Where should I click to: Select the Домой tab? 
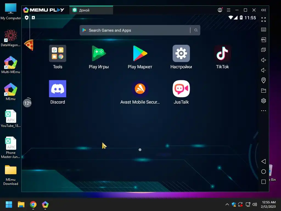click(x=91, y=10)
